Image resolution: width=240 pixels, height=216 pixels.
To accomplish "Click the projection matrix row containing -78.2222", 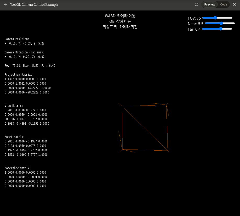I will [x=27, y=92].
